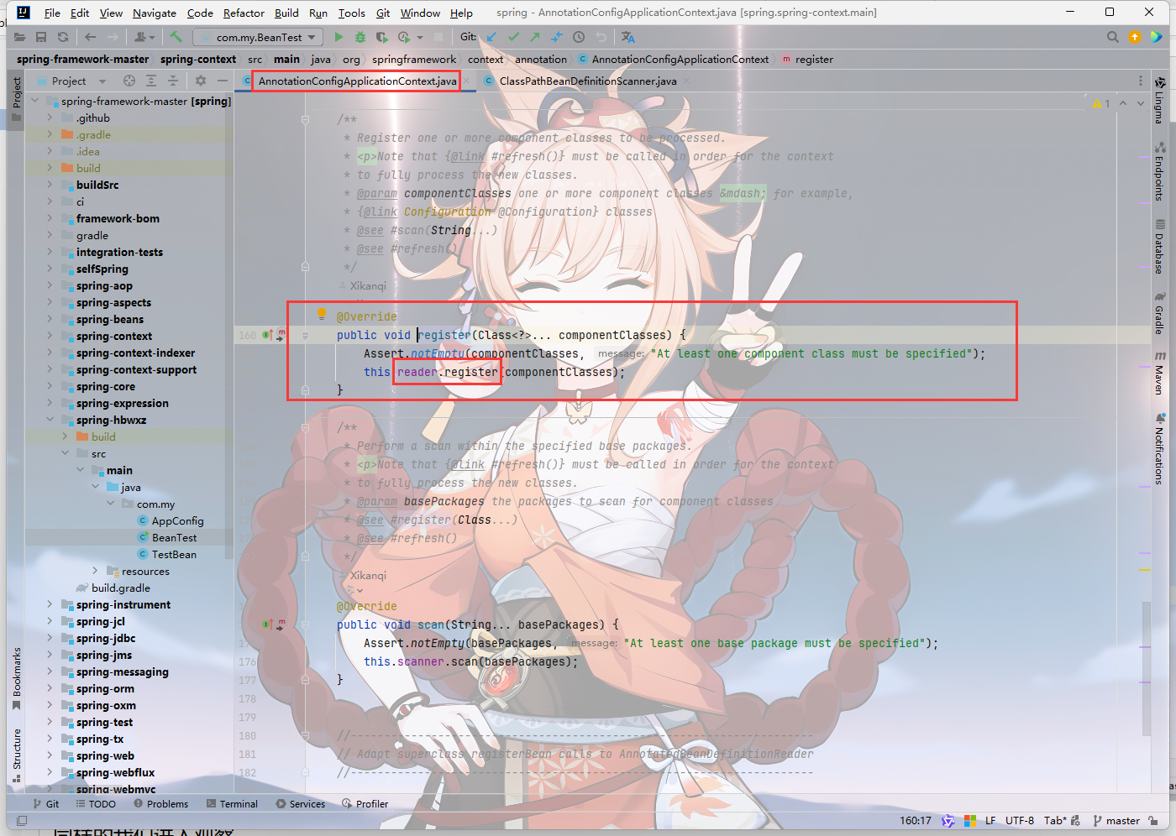The image size is (1176, 836).
Task: Click the yellow warning indicator in the editor
Action: [1101, 103]
